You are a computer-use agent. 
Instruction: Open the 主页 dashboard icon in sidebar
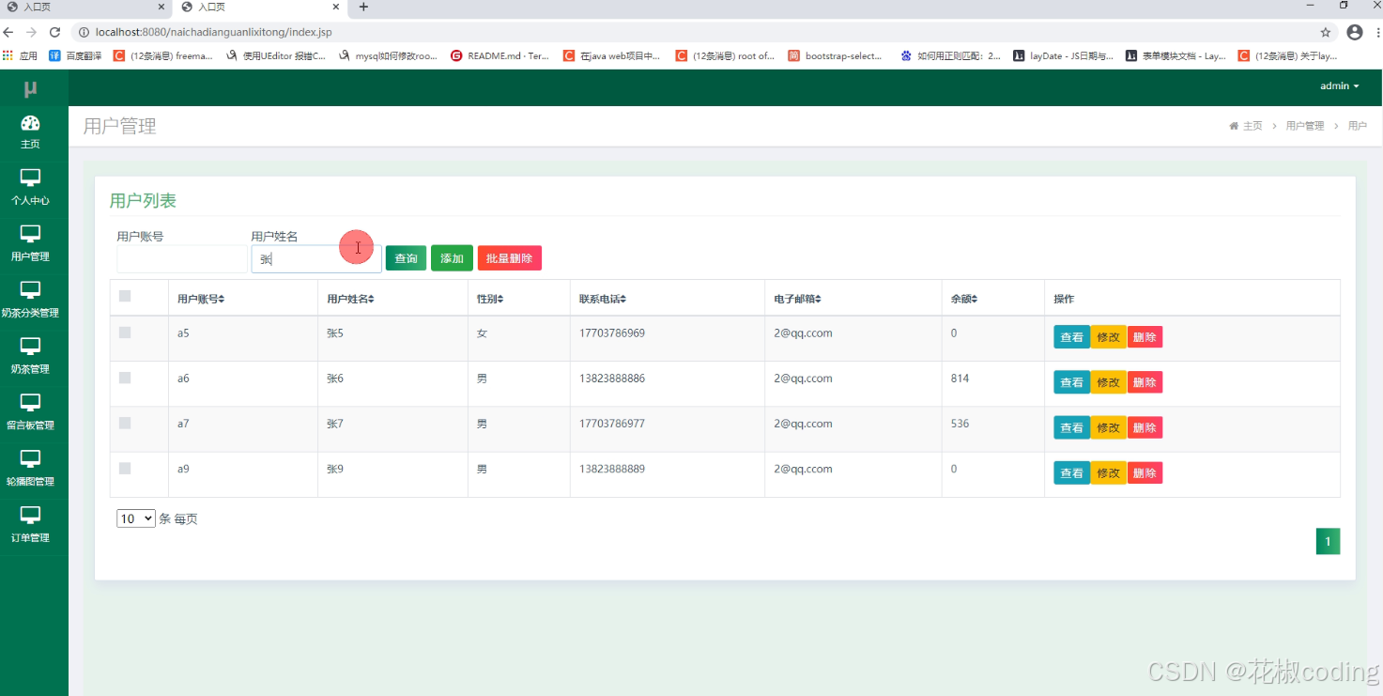[x=30, y=123]
